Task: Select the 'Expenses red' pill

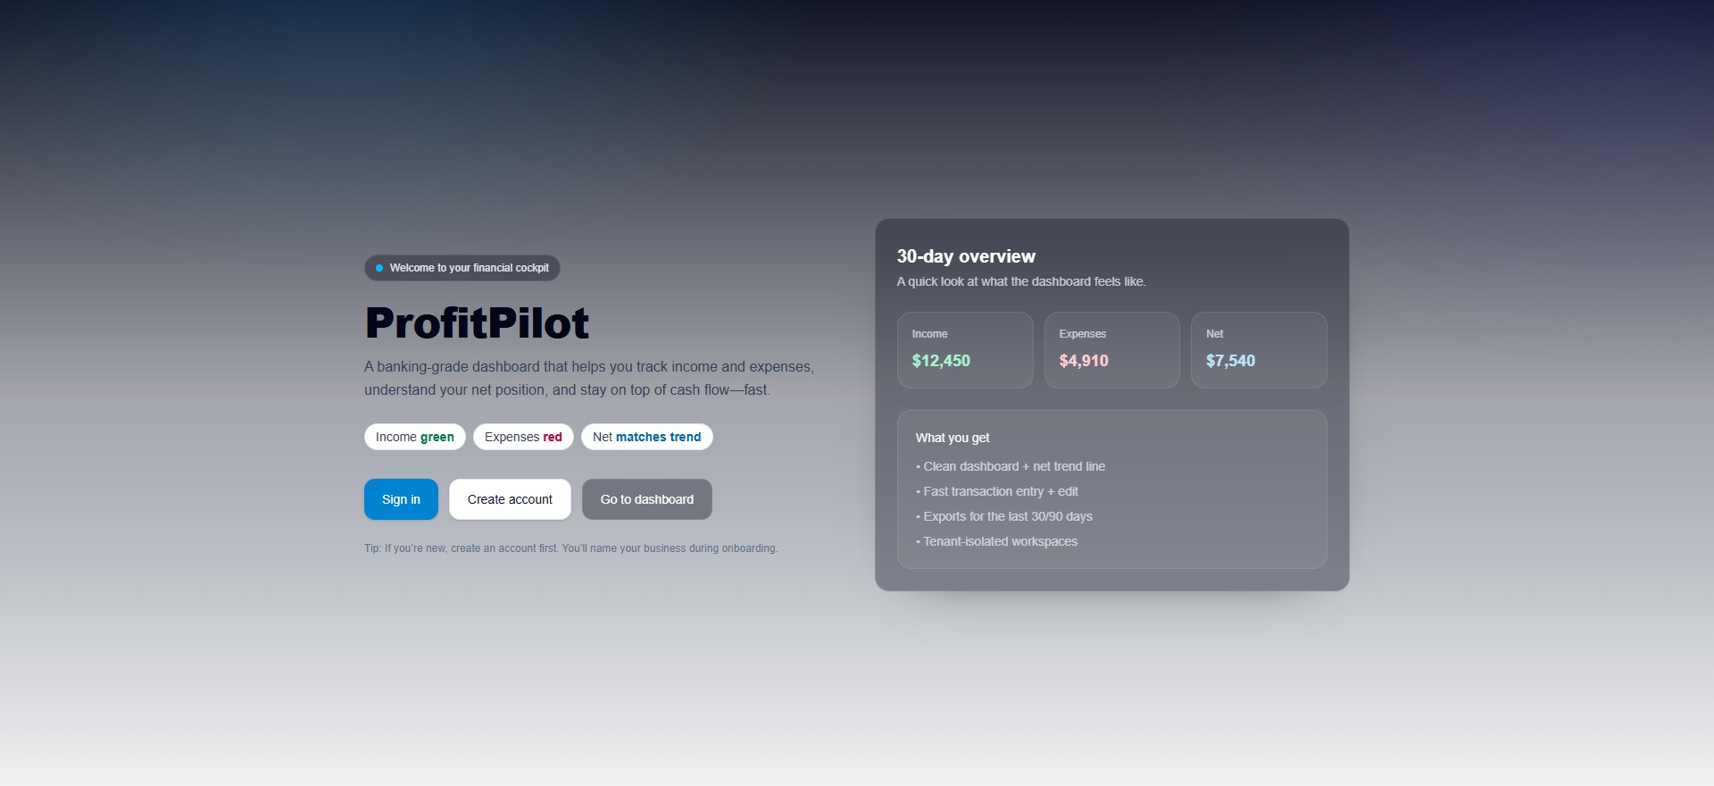Action: pyautogui.click(x=523, y=437)
